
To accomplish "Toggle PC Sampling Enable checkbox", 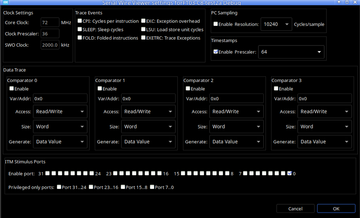I will (215, 24).
